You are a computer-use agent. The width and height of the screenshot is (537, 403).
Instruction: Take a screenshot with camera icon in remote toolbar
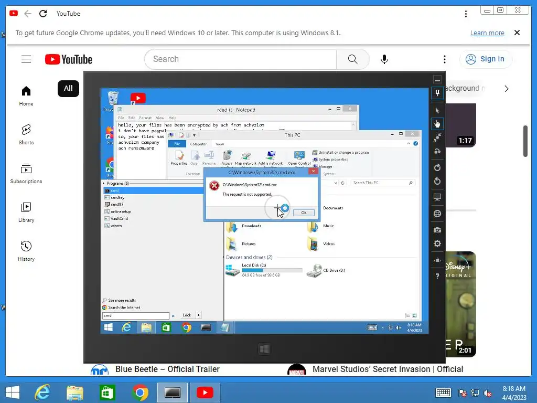point(437,230)
